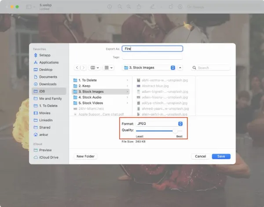Open the Documents sidebar location

[x=49, y=77]
